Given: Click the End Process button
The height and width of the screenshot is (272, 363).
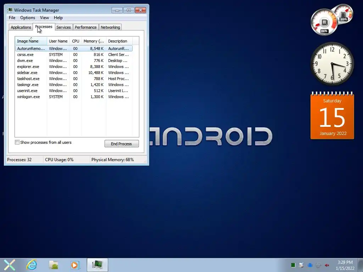Looking at the screenshot, I should (122, 144).
